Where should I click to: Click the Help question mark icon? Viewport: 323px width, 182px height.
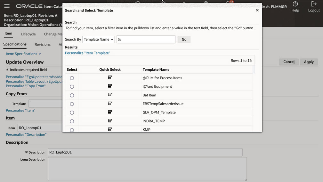(x=295, y=4)
